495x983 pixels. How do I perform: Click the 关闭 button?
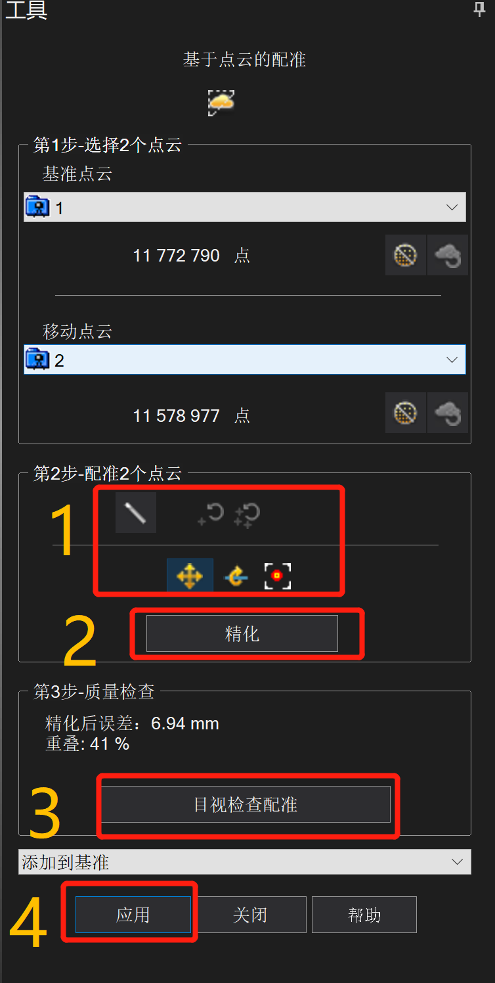(250, 915)
